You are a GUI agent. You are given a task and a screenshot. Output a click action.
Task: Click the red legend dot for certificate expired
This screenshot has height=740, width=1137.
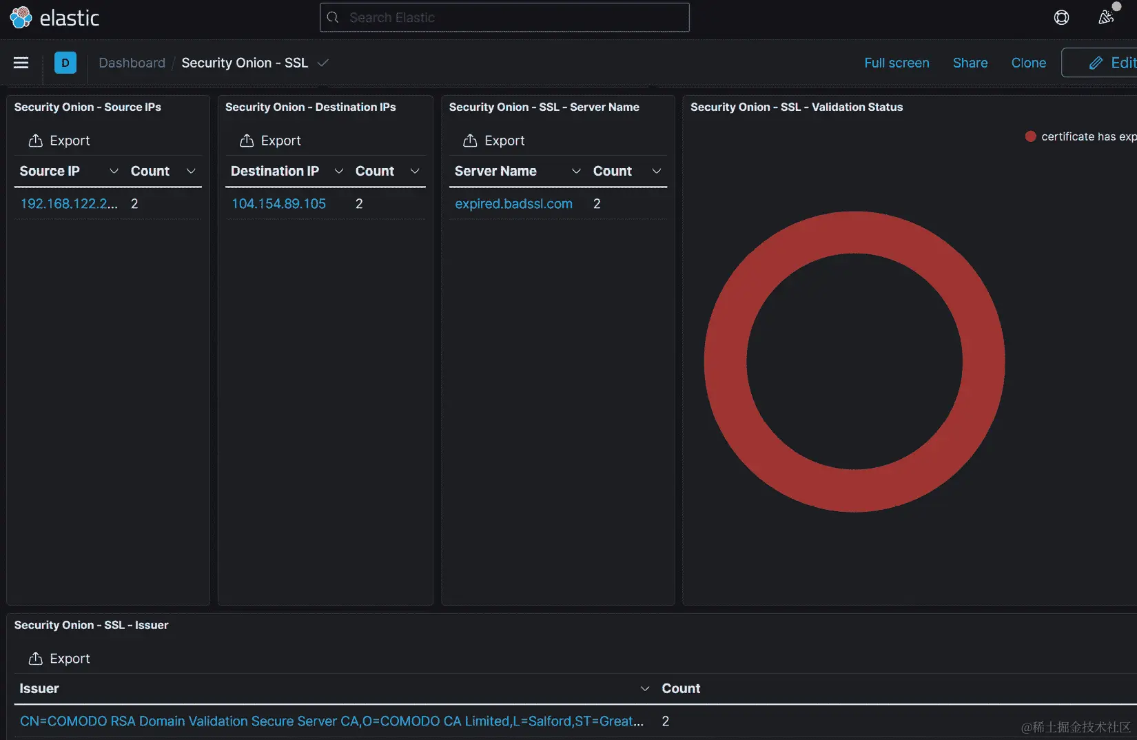pyautogui.click(x=1031, y=136)
